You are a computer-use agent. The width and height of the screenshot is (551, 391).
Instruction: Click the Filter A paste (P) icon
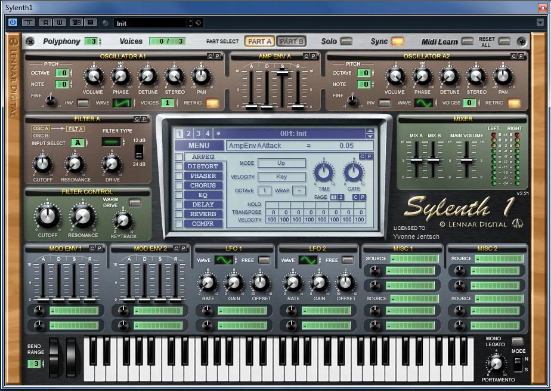[x=144, y=119]
